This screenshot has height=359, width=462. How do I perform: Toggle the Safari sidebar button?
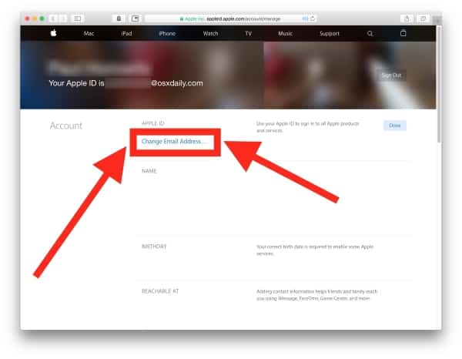pos(78,18)
